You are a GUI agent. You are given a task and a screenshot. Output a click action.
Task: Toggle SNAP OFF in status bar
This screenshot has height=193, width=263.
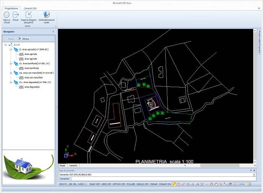pyautogui.click(x=94, y=184)
